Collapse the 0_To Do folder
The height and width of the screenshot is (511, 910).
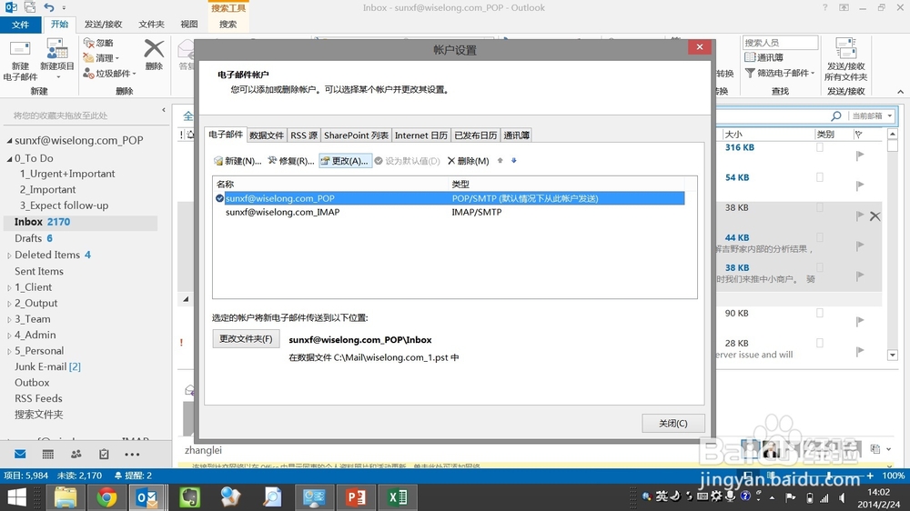pyautogui.click(x=9, y=159)
